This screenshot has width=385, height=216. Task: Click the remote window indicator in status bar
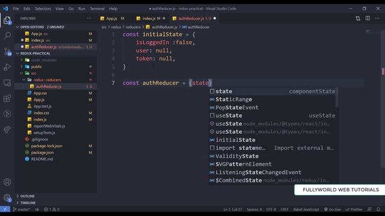coord(5,209)
